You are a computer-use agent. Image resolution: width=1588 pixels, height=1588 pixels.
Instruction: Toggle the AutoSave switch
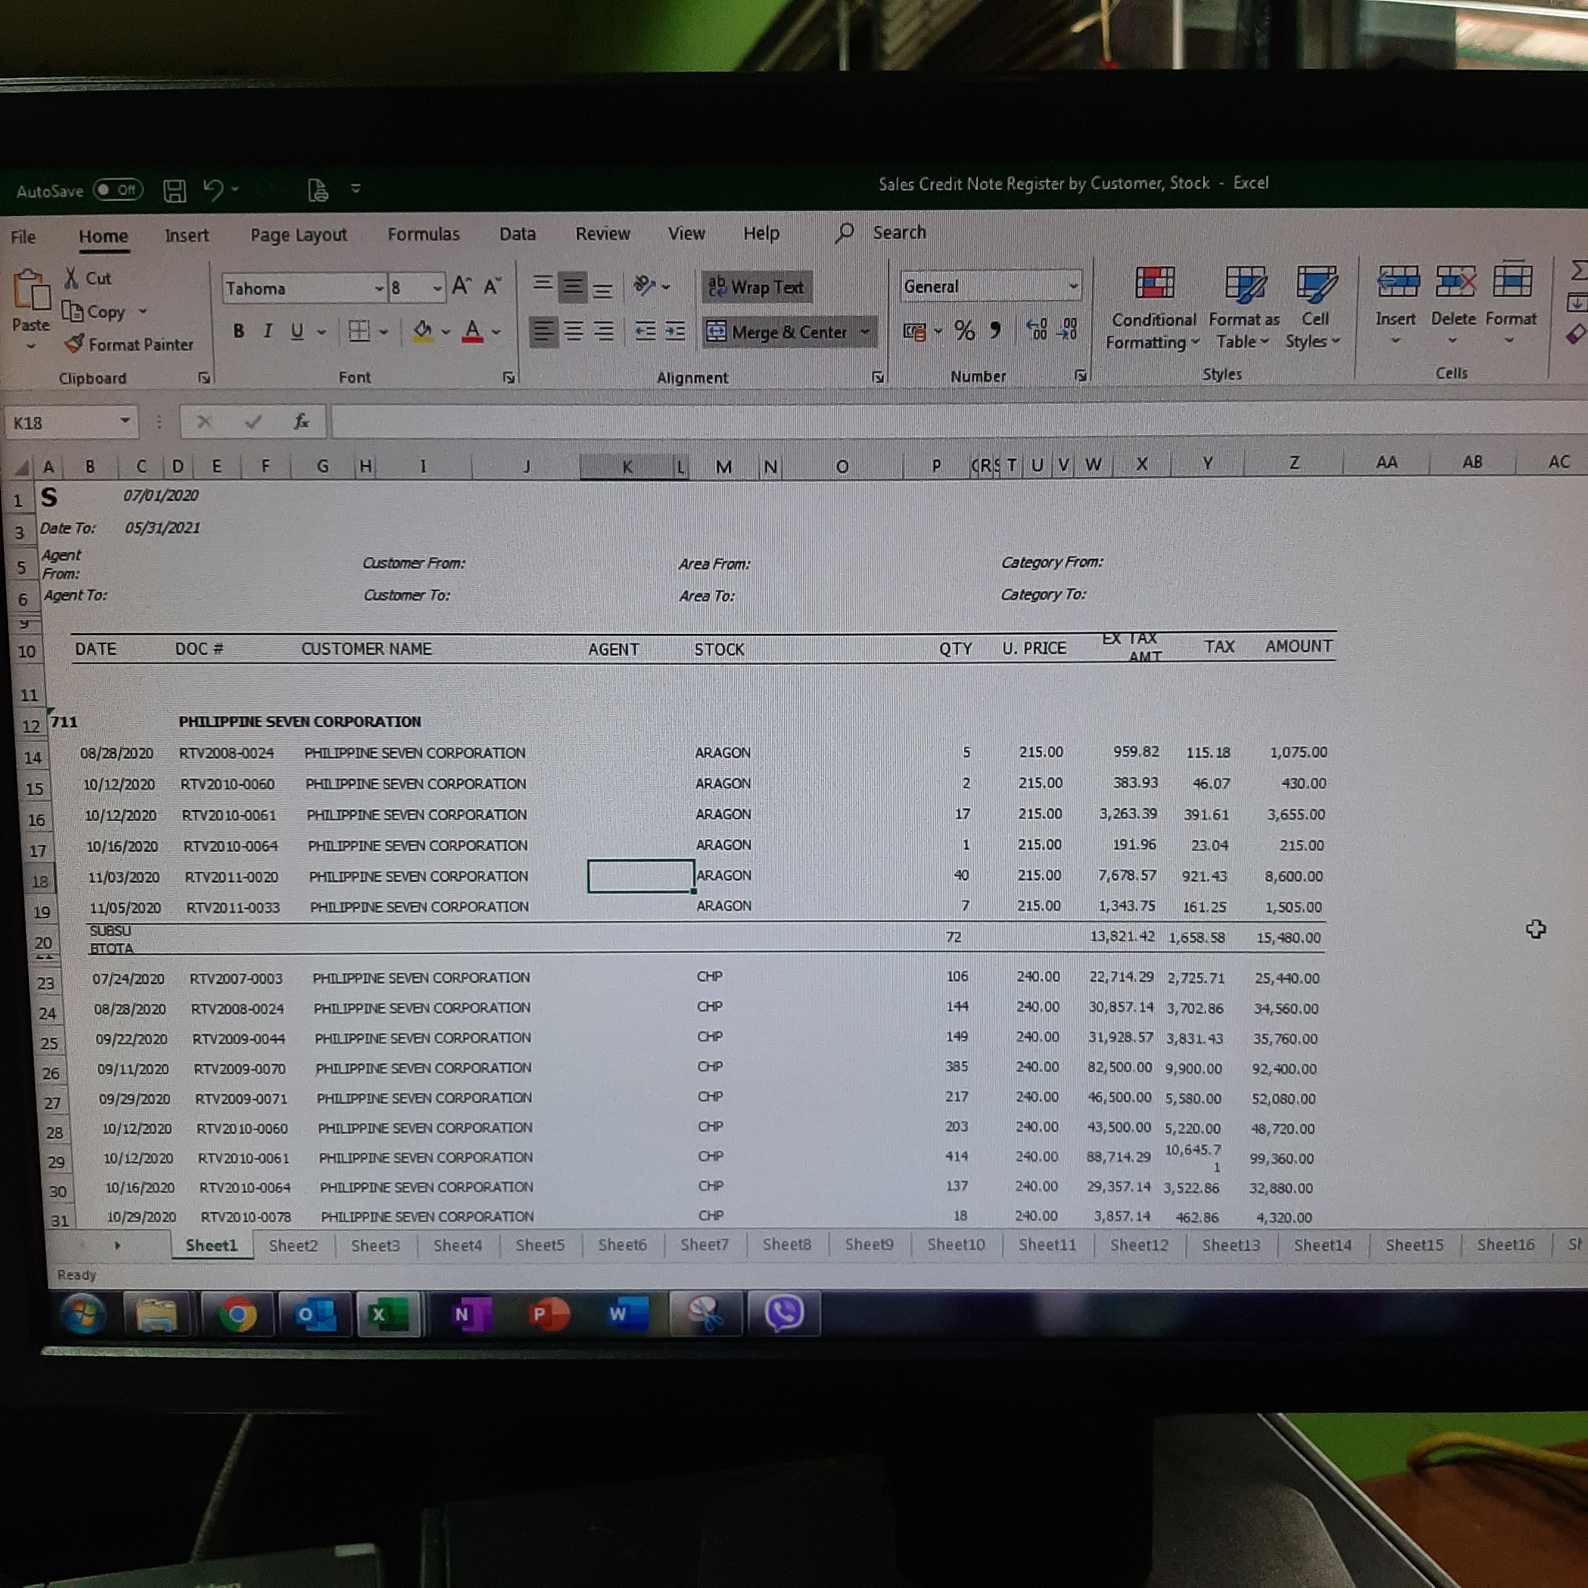pos(118,190)
